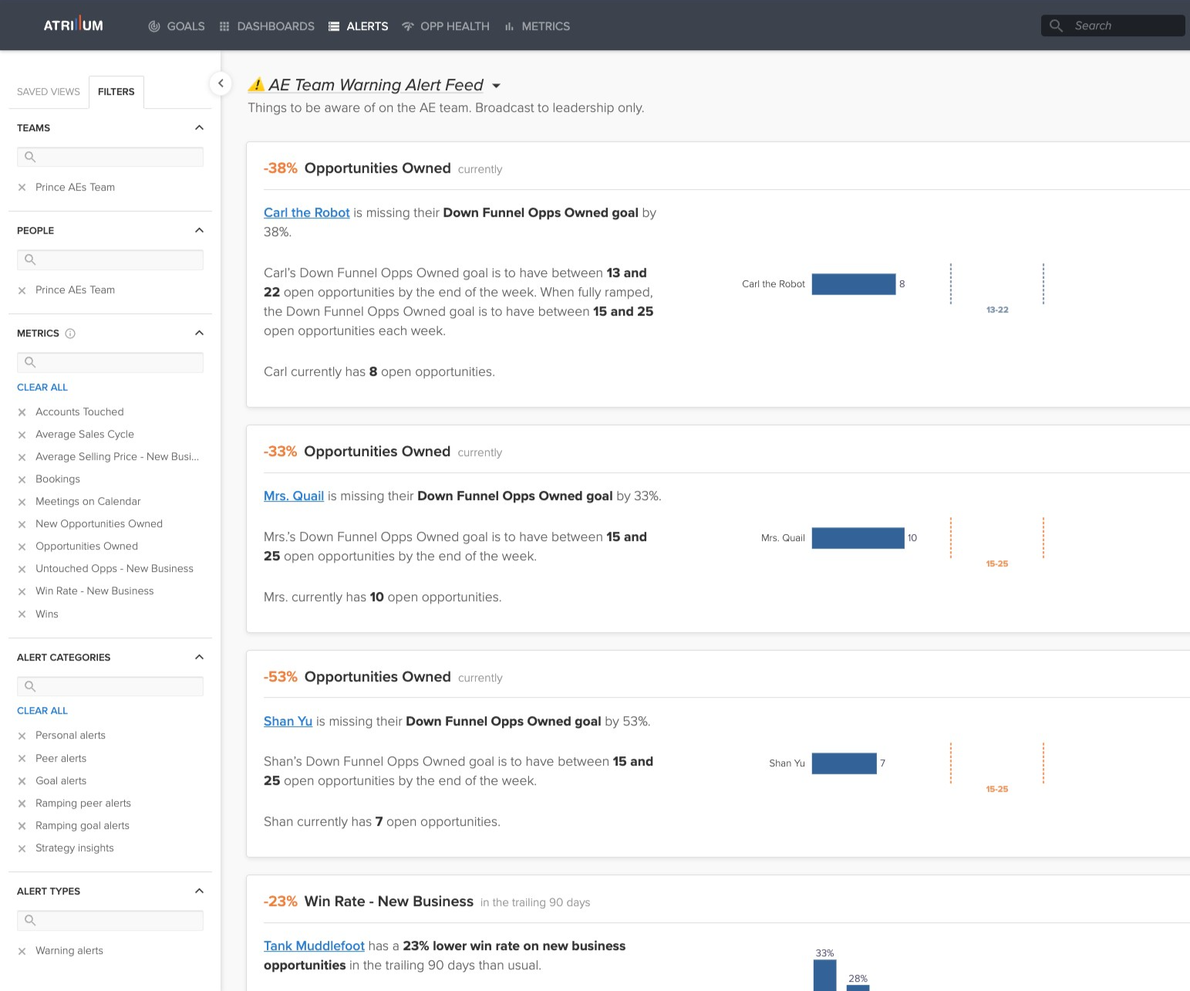Click the -53% Opportunities Owned alert title
Image resolution: width=1190 pixels, height=991 pixels.
pos(357,677)
